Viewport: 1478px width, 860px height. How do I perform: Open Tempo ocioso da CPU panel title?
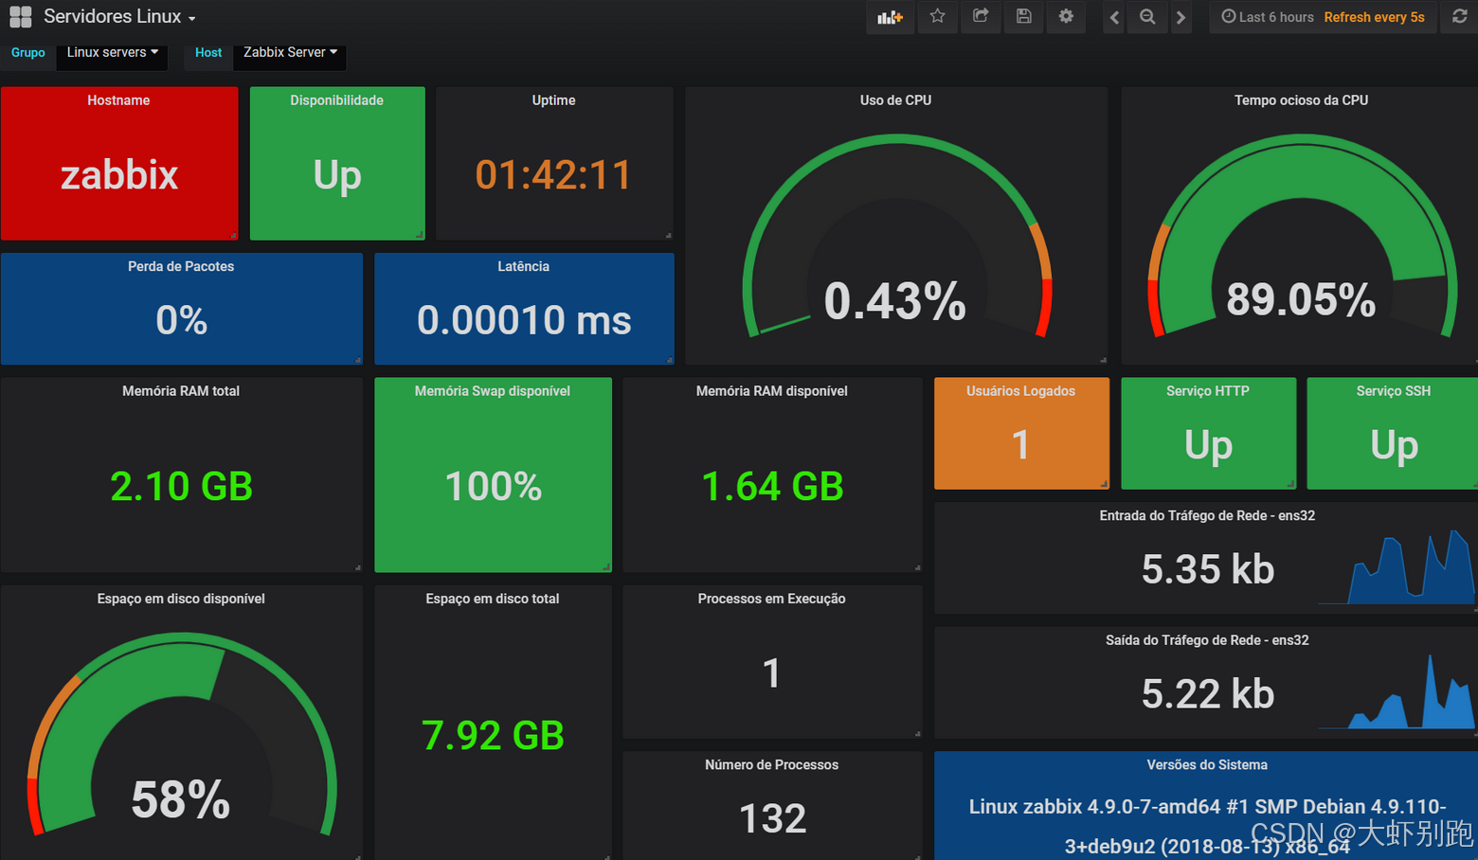tap(1301, 100)
